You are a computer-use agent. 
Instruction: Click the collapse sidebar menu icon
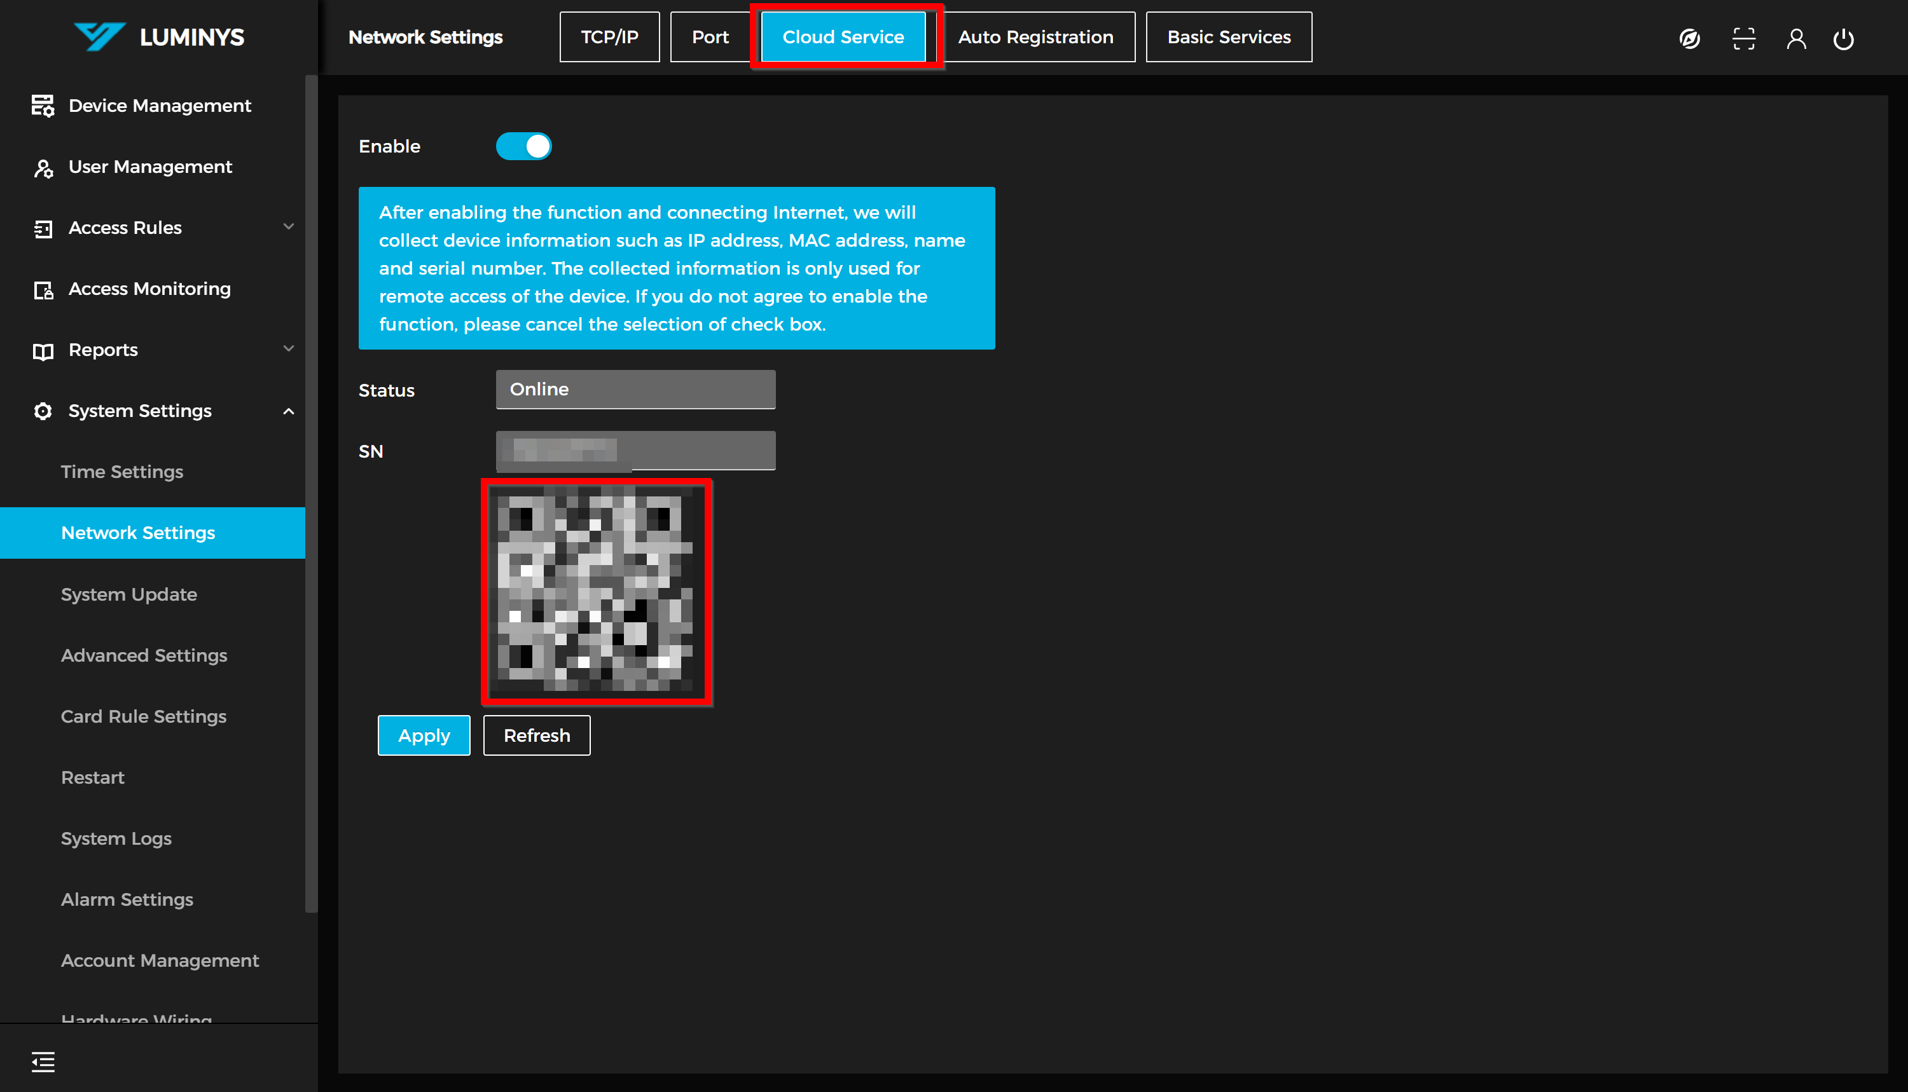click(x=43, y=1061)
